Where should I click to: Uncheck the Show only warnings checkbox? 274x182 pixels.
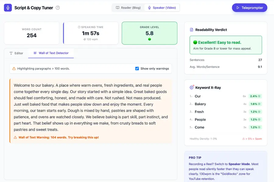pos(137,69)
